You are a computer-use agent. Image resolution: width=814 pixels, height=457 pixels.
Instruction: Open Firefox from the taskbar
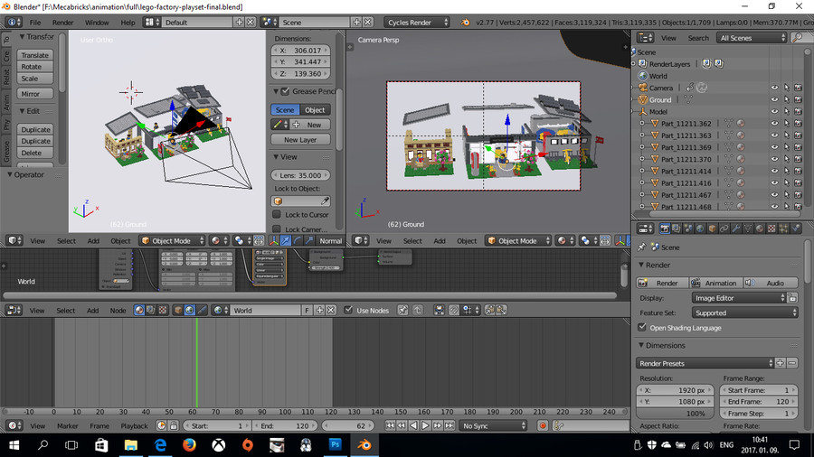[189, 444]
